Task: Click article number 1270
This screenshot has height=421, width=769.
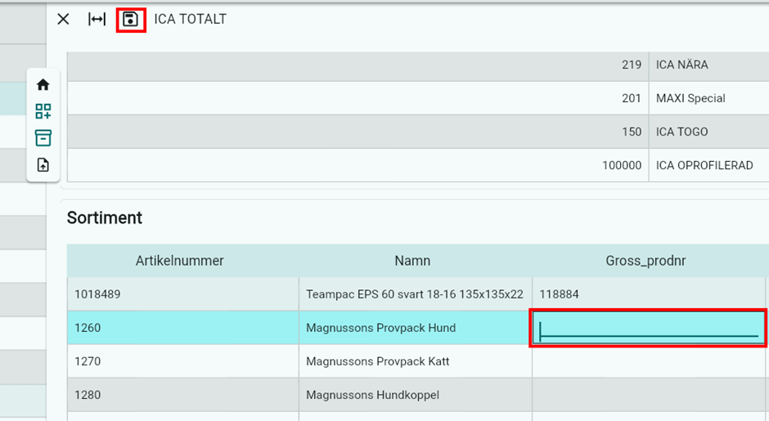Action: point(88,361)
